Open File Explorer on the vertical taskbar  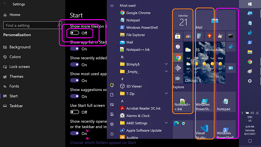tap(250, 52)
